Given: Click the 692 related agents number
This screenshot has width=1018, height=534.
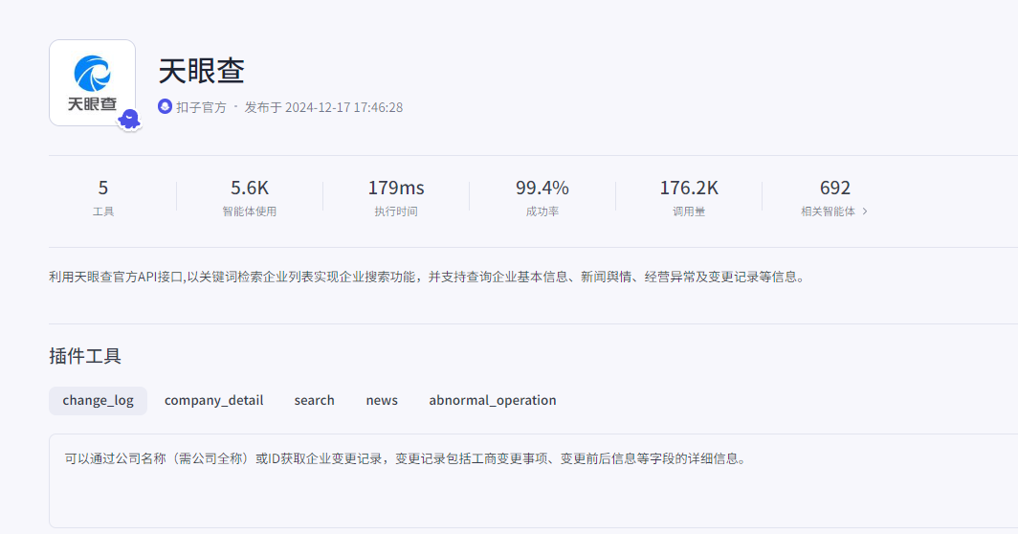Looking at the screenshot, I should point(835,188).
